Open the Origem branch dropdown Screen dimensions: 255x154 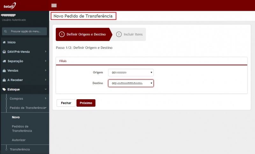point(131,73)
